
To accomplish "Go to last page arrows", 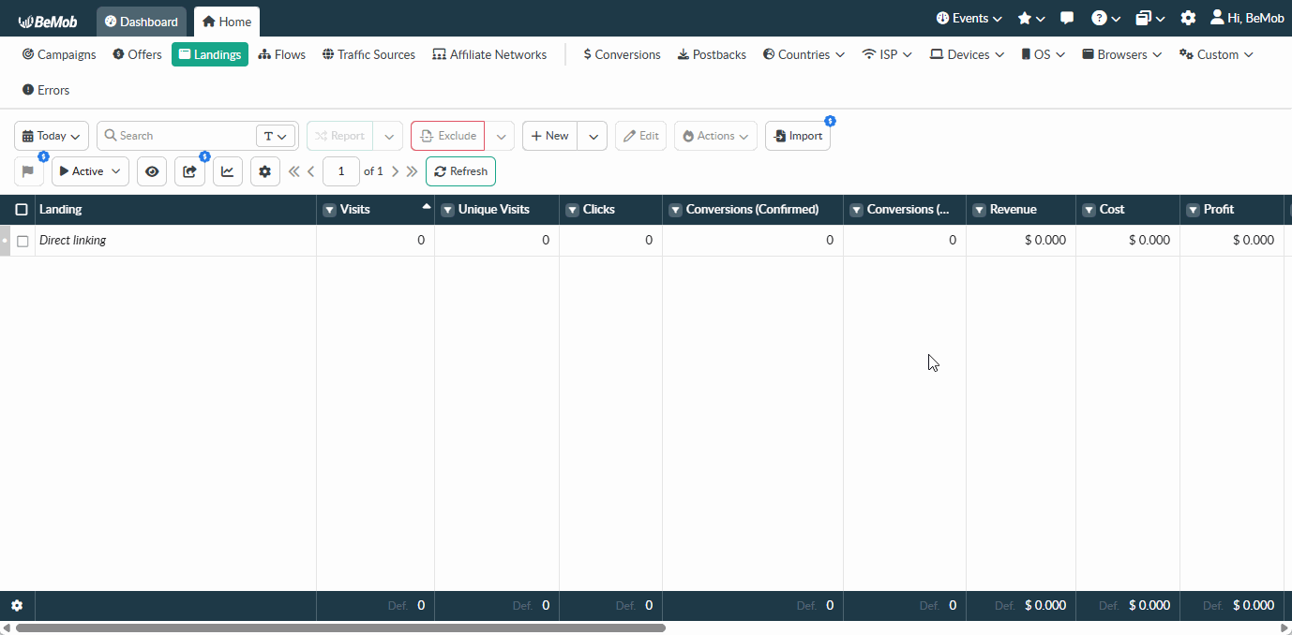I will pos(412,171).
